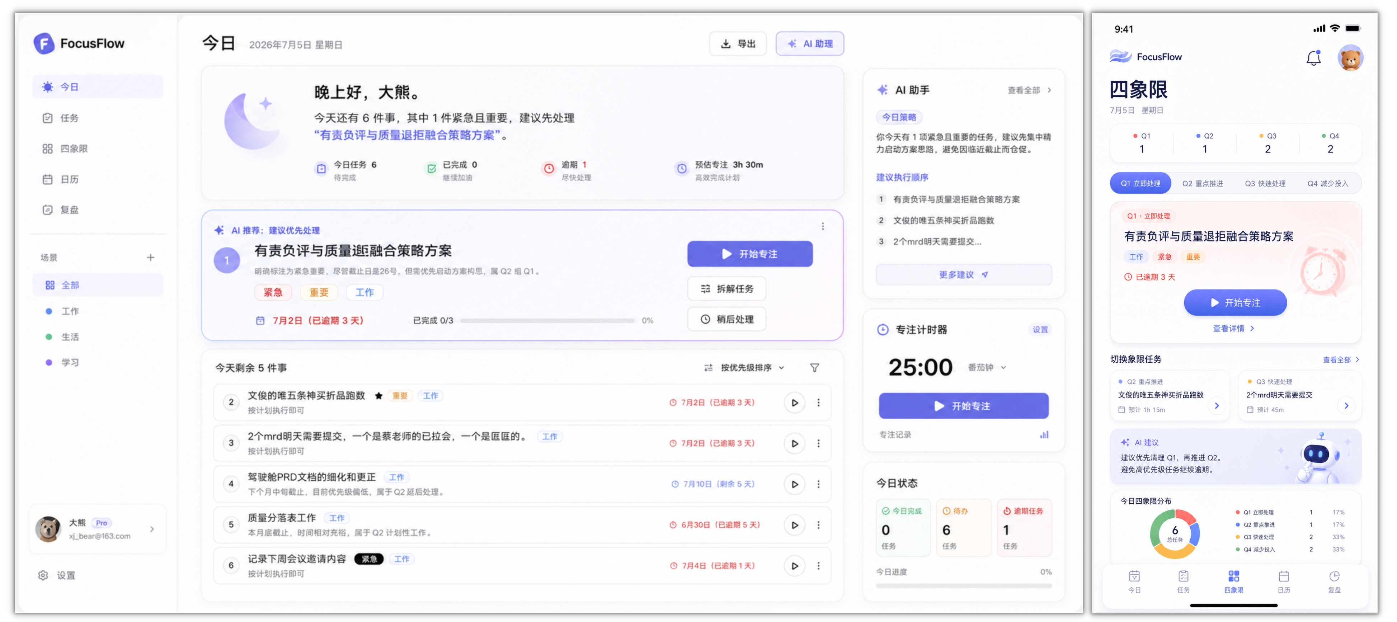Viewport: 1397px width, 622px height.
Task: Click the 今日策略 tag
Action: pyautogui.click(x=899, y=117)
